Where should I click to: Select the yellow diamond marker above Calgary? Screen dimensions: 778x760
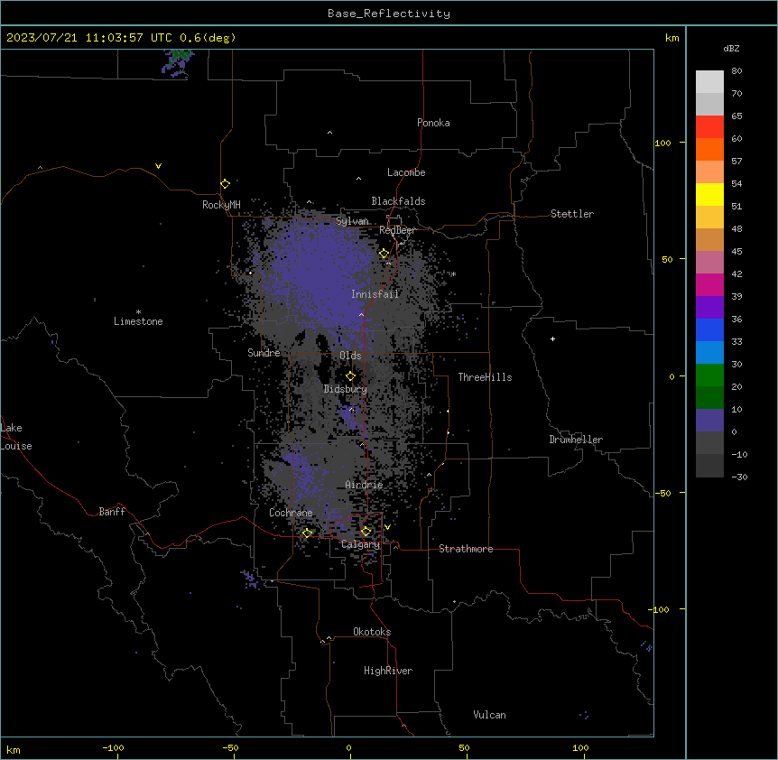[x=366, y=532]
